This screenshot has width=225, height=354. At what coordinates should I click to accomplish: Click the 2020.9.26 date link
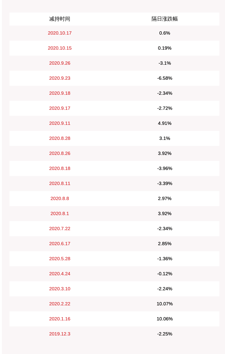[59, 63]
